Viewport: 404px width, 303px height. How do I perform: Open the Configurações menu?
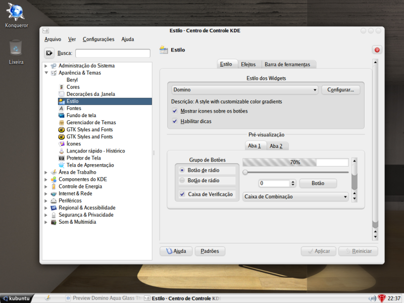click(x=98, y=39)
